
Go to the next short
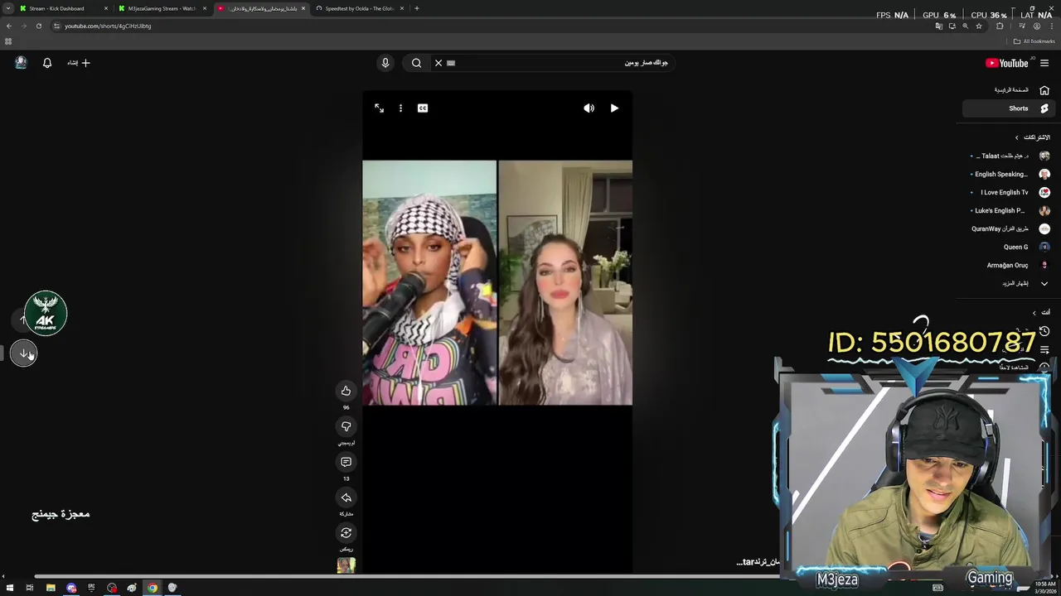pyautogui.click(x=24, y=353)
